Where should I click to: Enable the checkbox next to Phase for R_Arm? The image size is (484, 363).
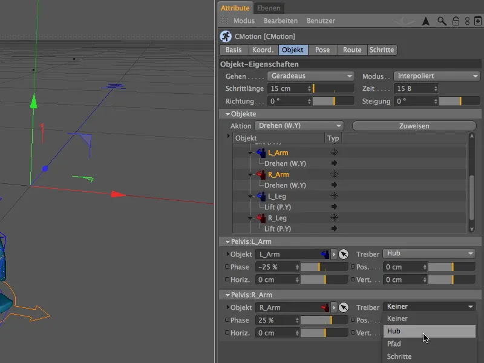(227, 319)
